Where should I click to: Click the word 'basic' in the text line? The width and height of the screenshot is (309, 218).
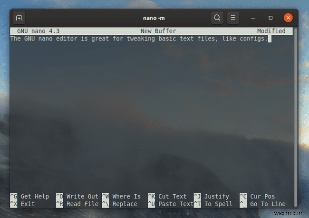(167, 39)
